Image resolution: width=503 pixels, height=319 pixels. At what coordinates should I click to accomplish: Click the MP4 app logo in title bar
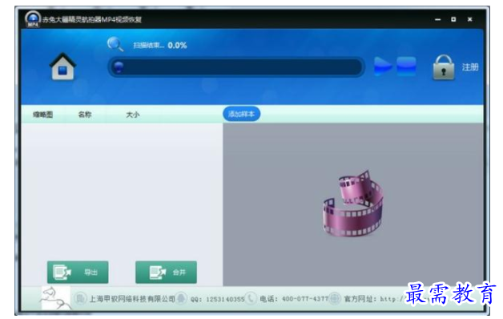coord(33,19)
